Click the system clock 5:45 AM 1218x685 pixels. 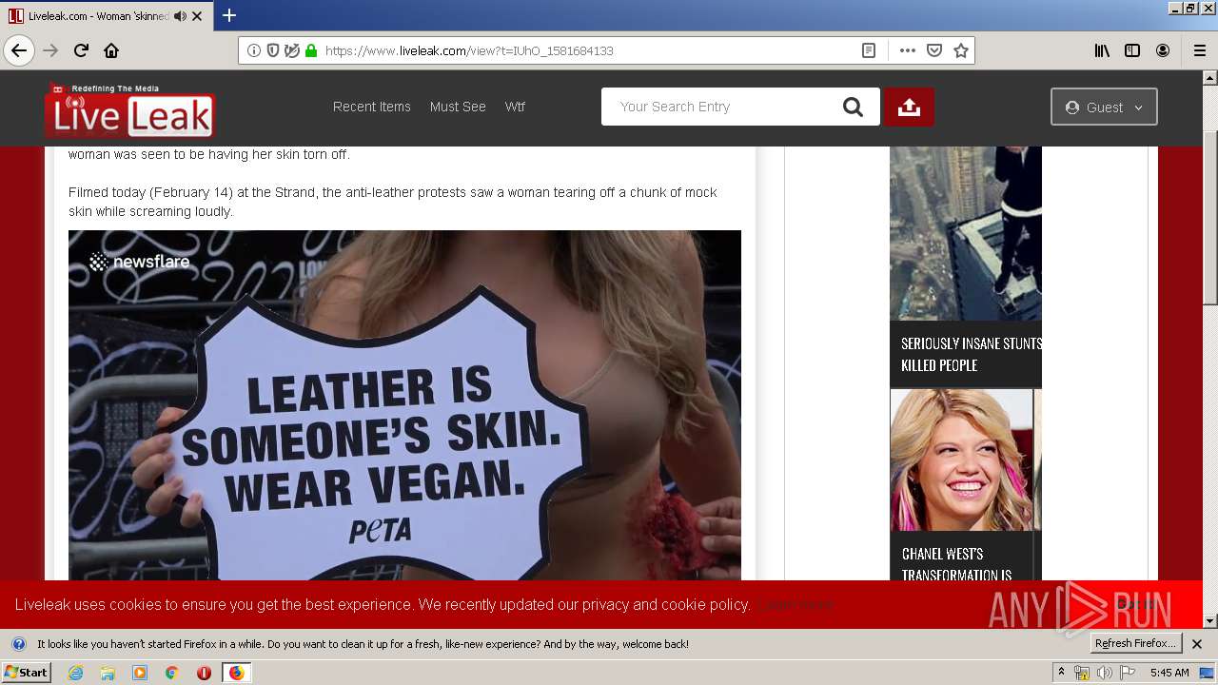(1169, 673)
